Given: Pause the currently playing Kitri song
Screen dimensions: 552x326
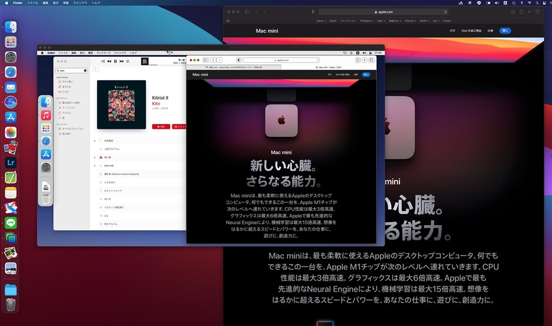Looking at the screenshot, I should pos(115,61).
